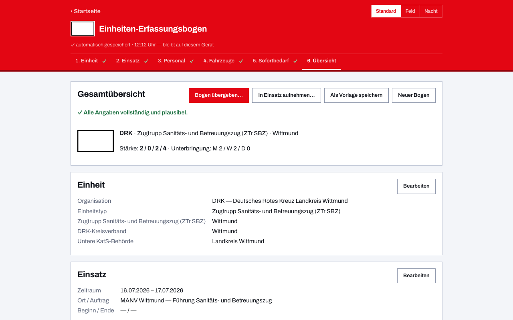Click 'MANV Wittmund — Führung Sanitäts- und Betreuungszug'
The image size is (513, 320).
click(x=196, y=300)
